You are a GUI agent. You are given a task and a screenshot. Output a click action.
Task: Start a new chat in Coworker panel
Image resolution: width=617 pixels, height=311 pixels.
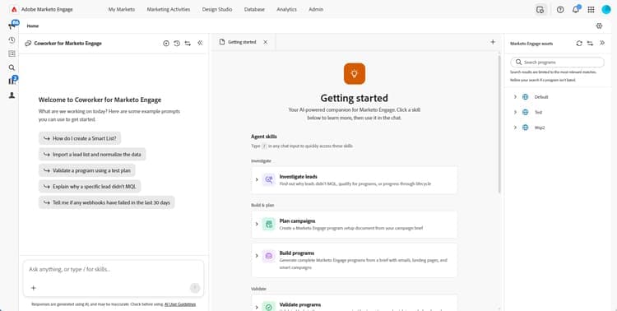[x=166, y=44]
